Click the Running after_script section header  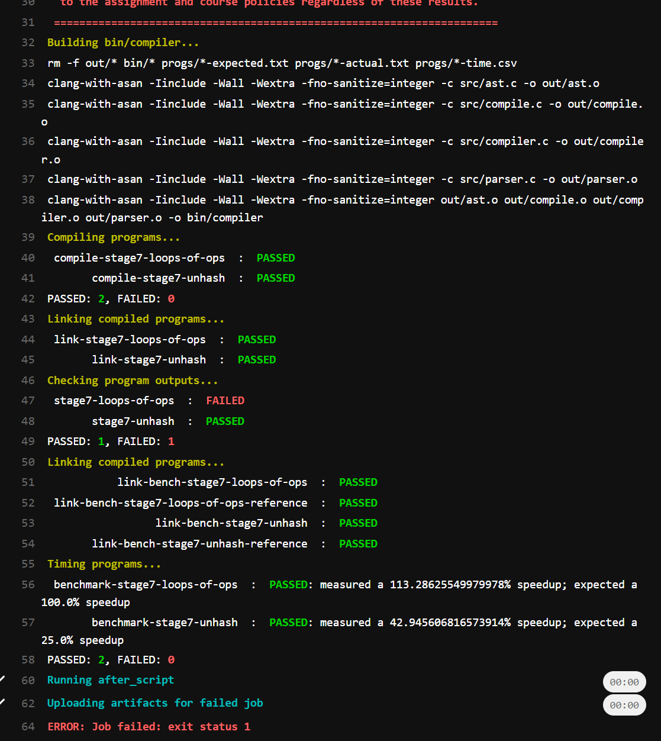[x=110, y=680]
